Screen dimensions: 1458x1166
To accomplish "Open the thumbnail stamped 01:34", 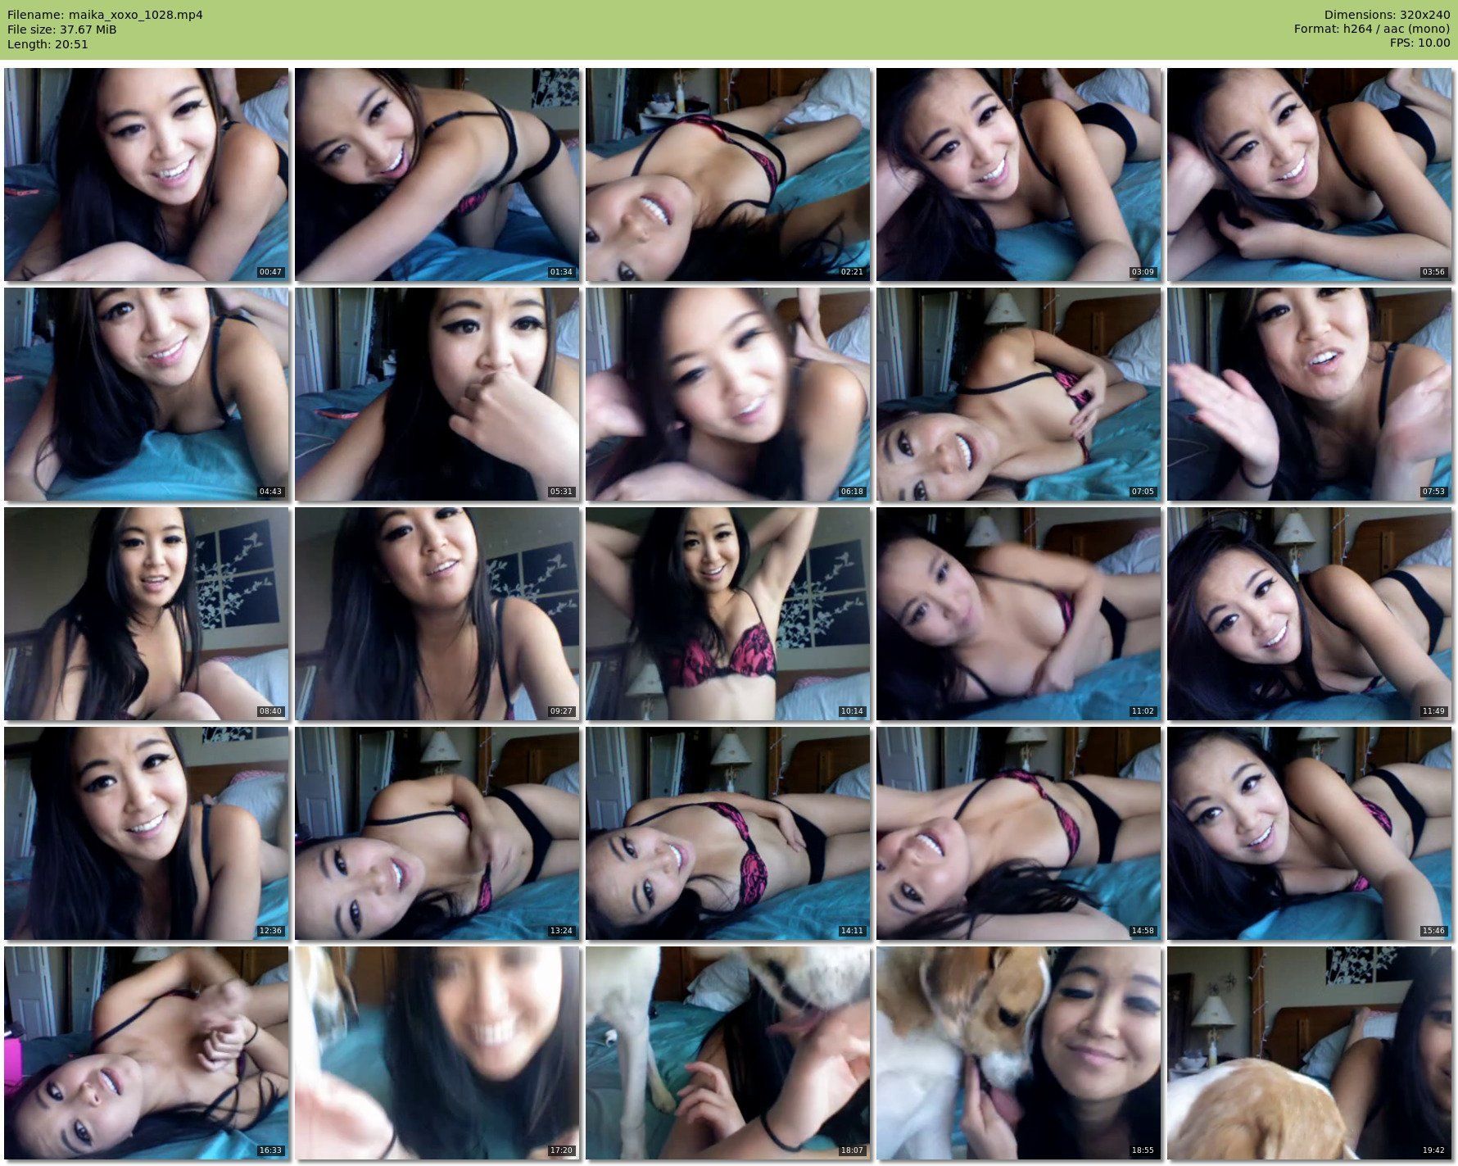I will [x=437, y=175].
